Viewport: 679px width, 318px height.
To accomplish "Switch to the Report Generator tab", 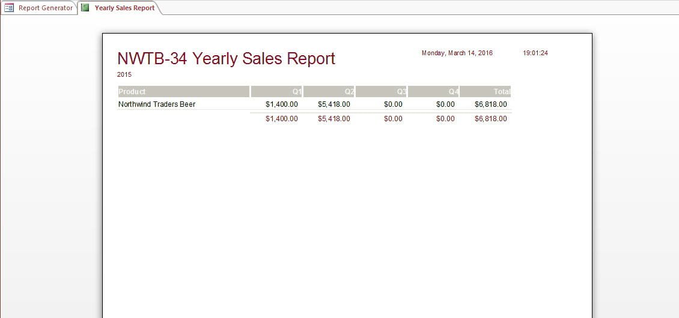I will point(39,8).
